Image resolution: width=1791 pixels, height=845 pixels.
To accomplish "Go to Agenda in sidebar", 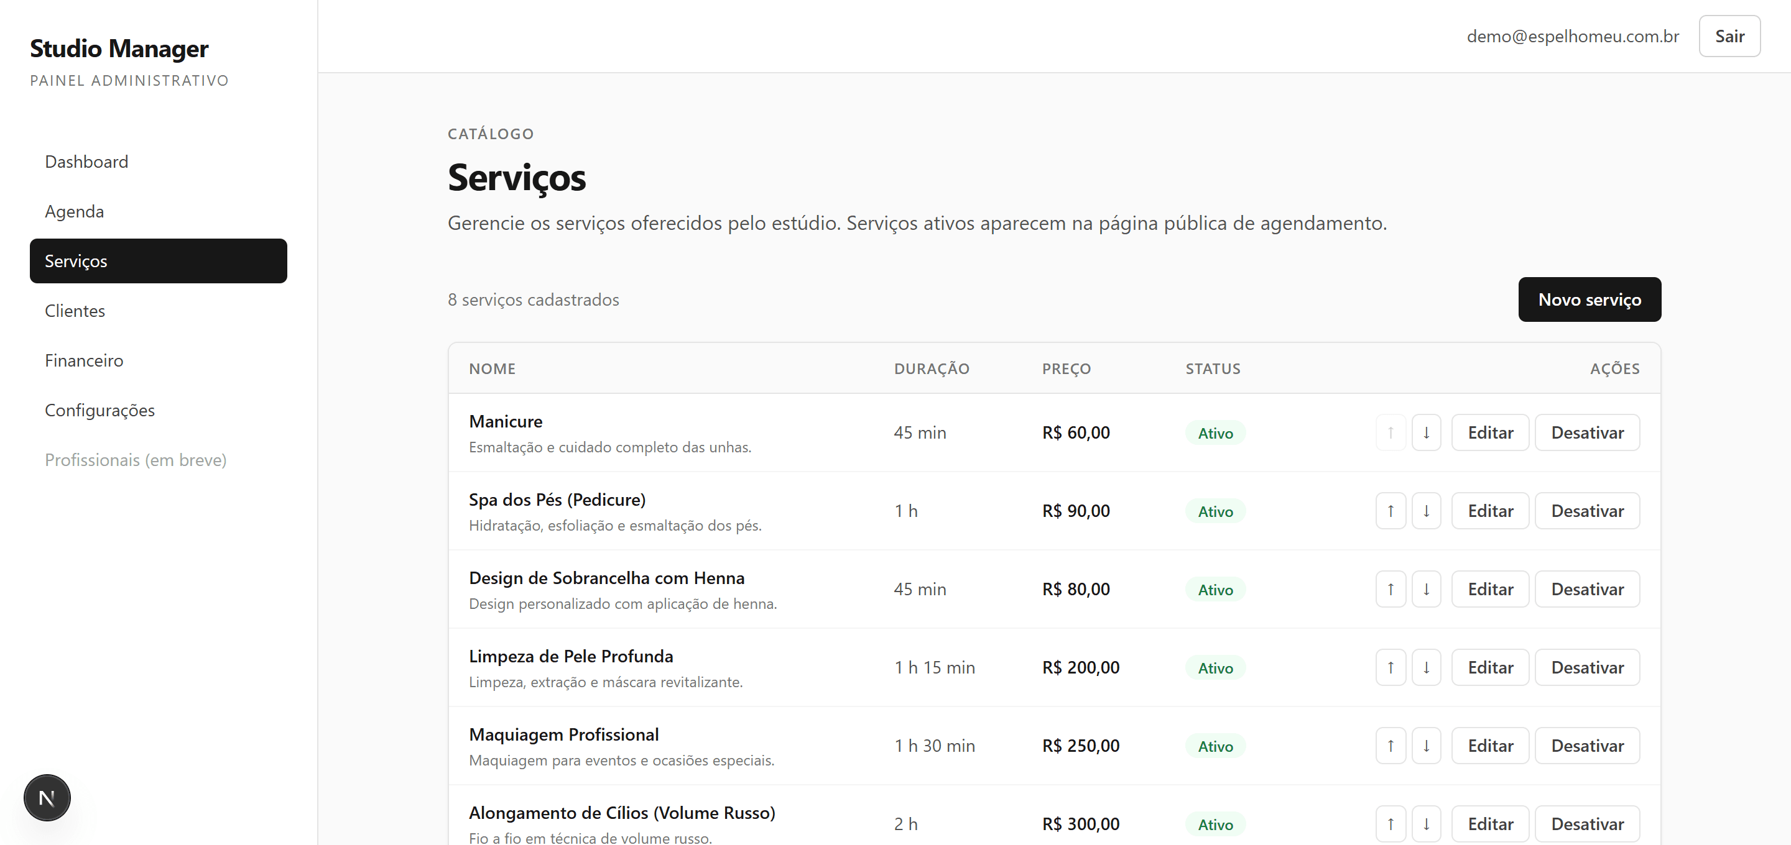I will click(159, 211).
